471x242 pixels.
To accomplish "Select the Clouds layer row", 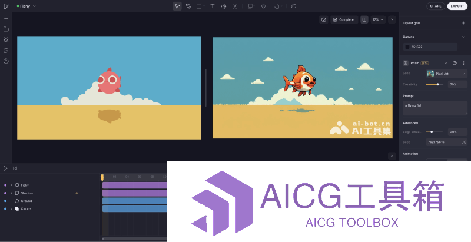I will pos(50,208).
